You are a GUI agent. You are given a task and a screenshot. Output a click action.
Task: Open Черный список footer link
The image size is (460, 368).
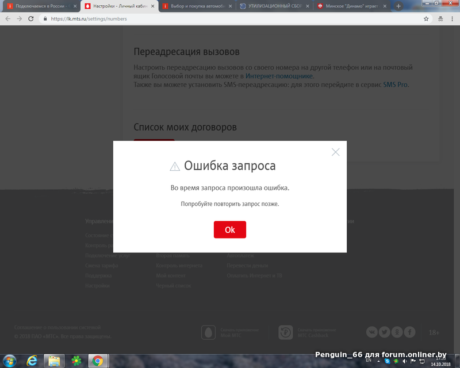[174, 286]
